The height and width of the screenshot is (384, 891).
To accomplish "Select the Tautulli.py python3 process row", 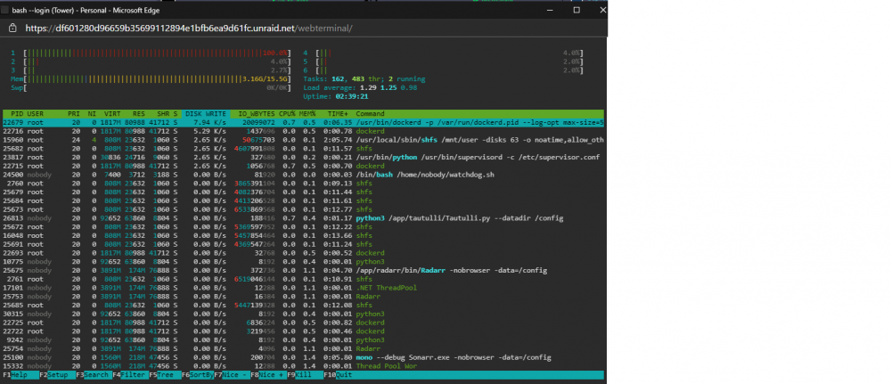I will click(x=303, y=218).
